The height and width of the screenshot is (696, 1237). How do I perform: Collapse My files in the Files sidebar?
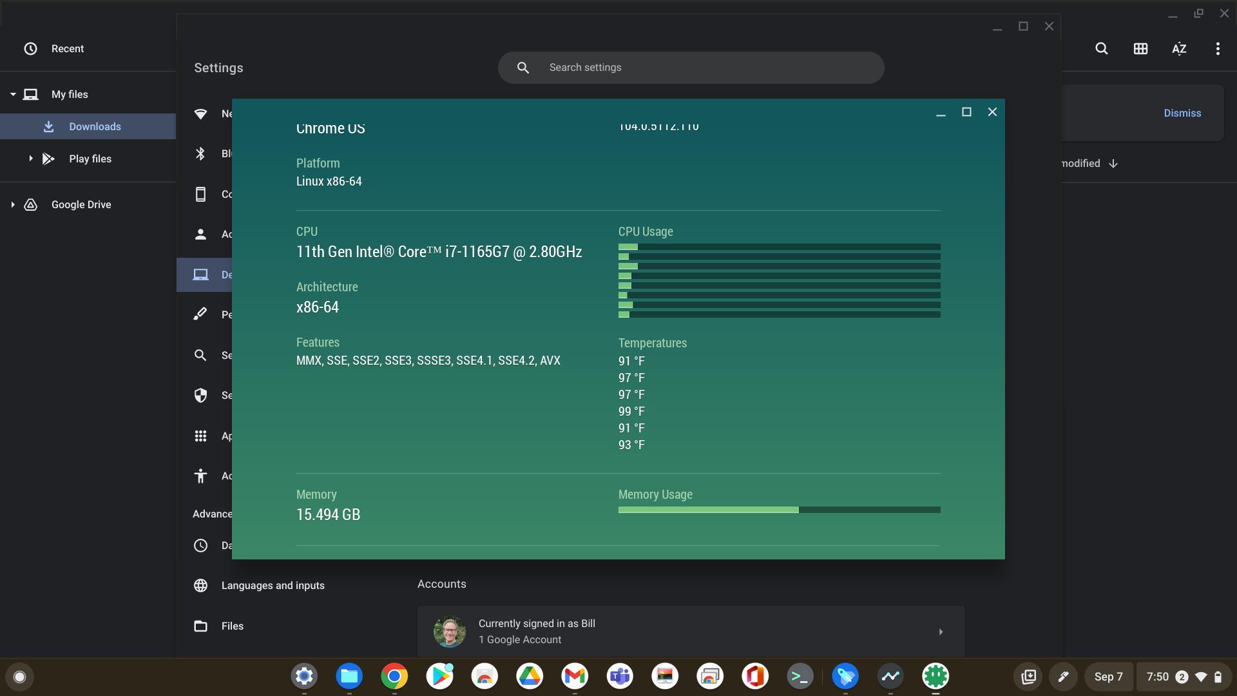[x=13, y=94]
